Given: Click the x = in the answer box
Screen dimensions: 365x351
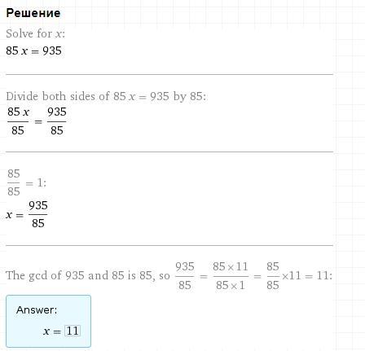Looking at the screenshot, I should coord(52,331).
